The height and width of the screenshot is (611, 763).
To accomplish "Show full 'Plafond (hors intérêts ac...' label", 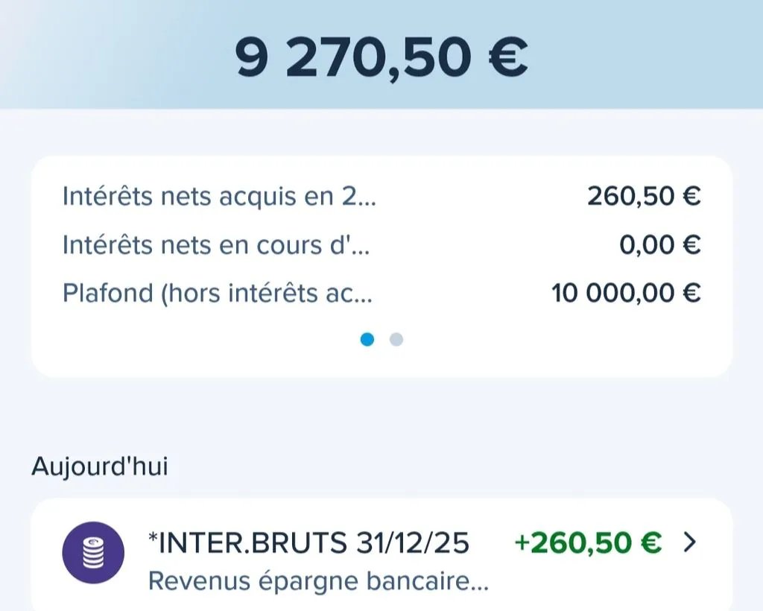I will pos(218,294).
